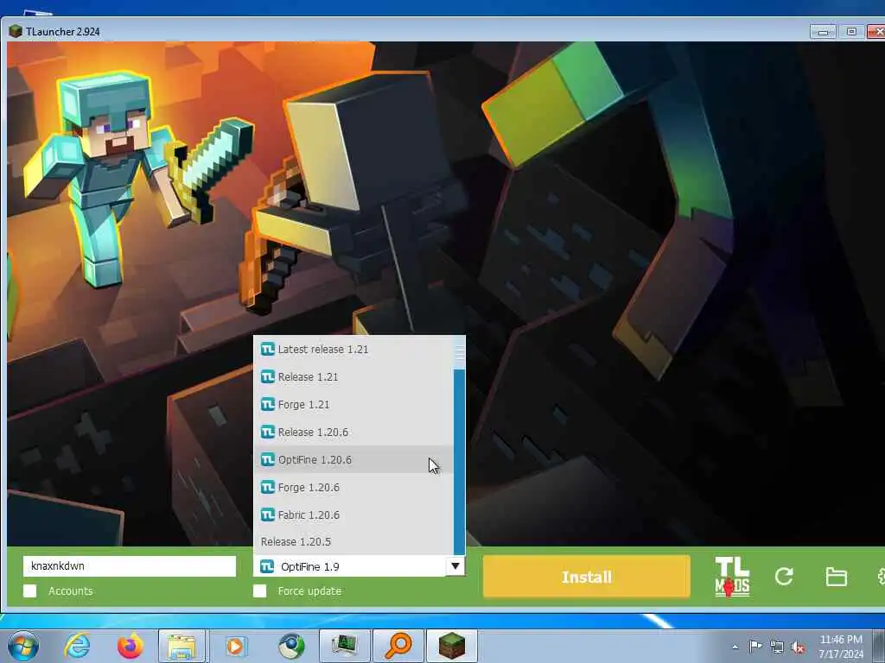This screenshot has height=663, width=885.
Task: Open the game folder icon
Action: point(836,577)
